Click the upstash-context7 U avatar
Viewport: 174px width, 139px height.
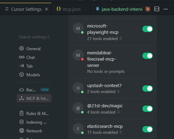tap(78, 88)
